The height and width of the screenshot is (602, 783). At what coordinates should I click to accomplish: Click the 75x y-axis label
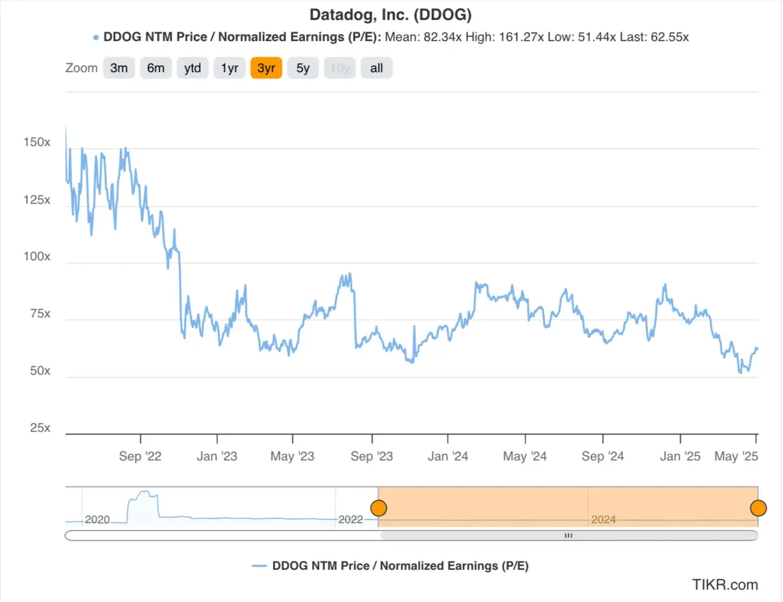(x=40, y=314)
